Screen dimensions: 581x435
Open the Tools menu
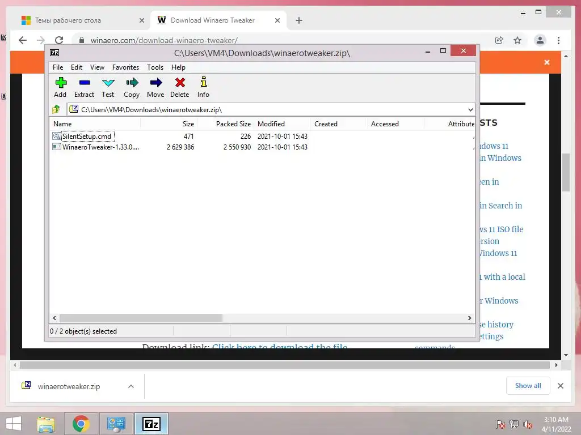point(155,67)
